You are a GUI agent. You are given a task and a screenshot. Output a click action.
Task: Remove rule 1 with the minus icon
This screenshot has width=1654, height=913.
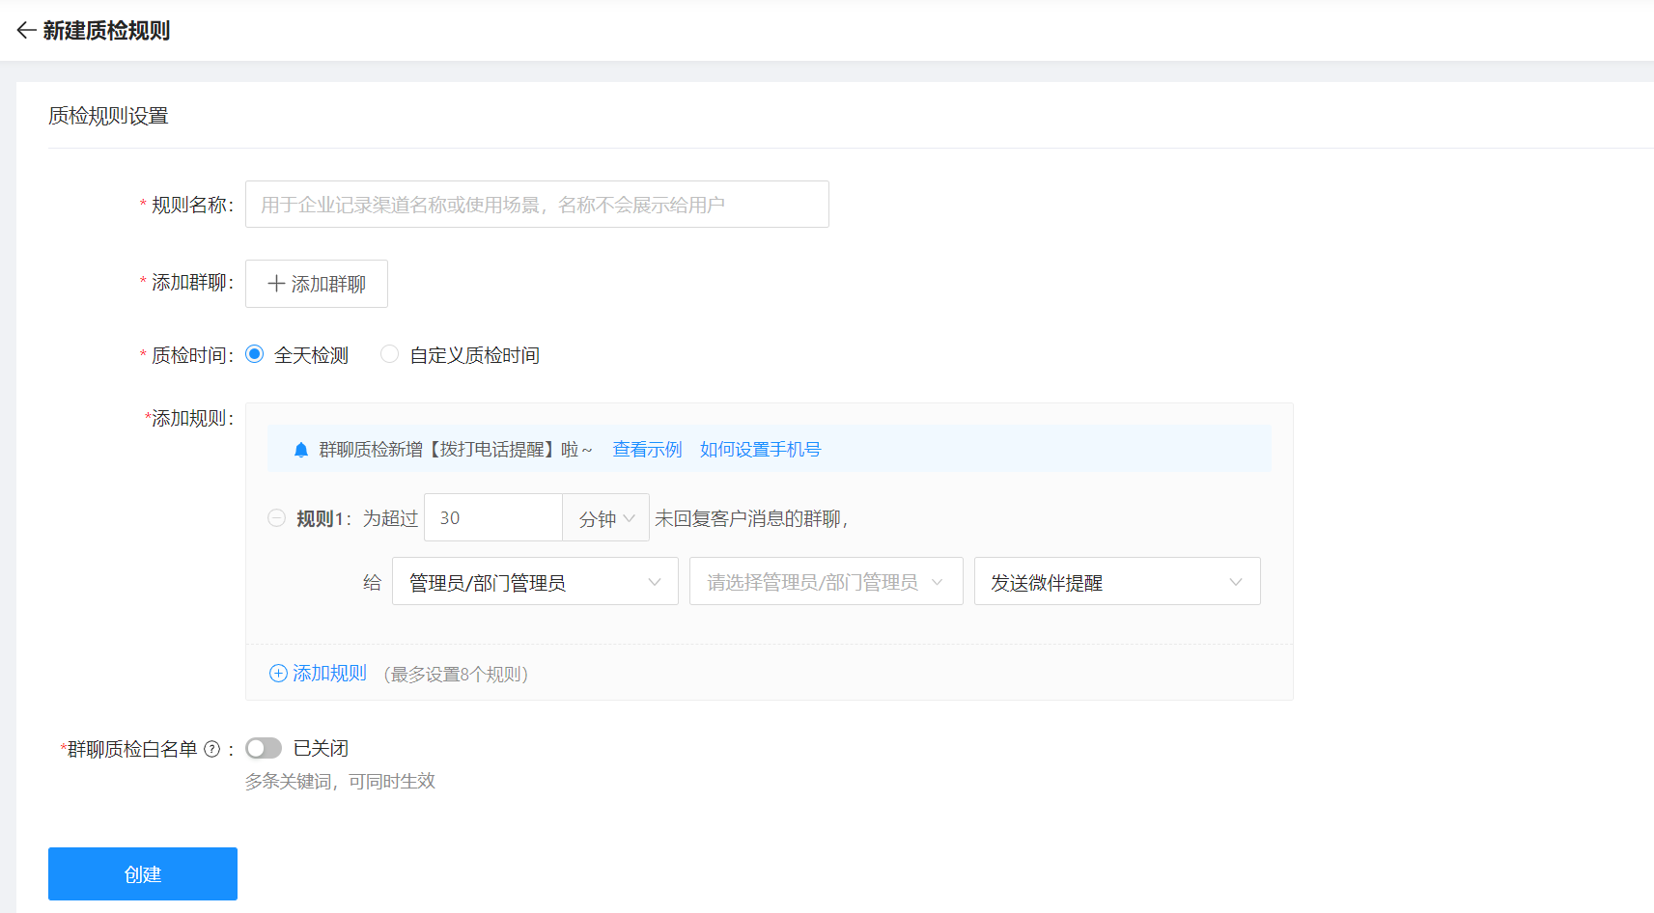tap(276, 518)
